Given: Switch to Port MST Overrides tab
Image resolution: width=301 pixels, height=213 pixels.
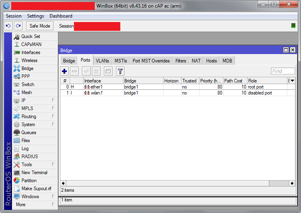Looking at the screenshot, I should (151, 61).
